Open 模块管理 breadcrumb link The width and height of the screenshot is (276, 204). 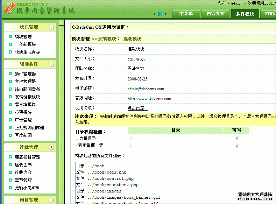81,39
